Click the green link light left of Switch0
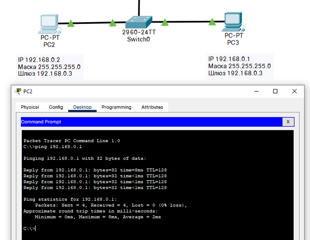Viewport: 310px width, 240px height. pyautogui.click(x=112, y=23)
